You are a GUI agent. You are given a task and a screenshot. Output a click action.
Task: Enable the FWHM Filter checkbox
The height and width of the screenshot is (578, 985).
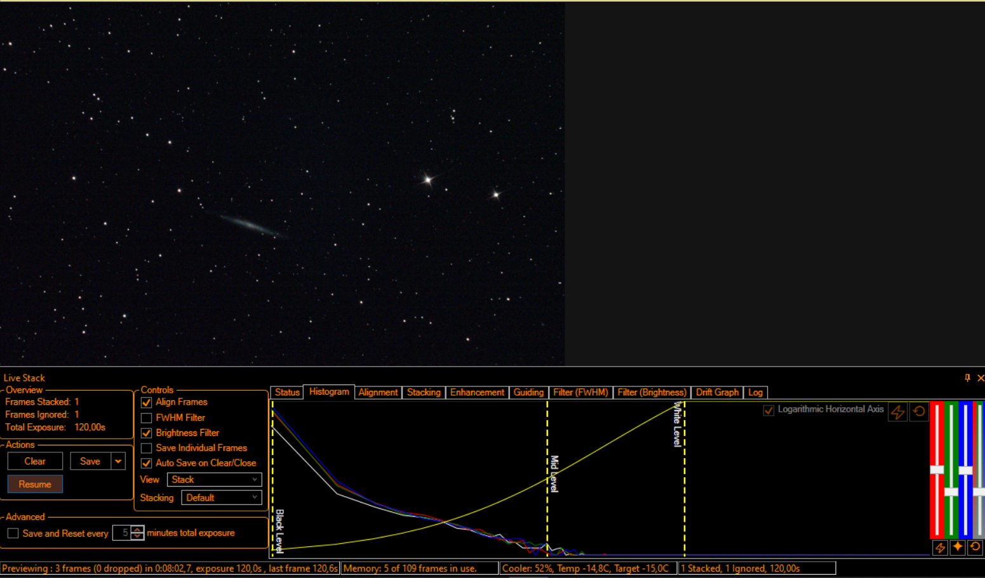pyautogui.click(x=146, y=417)
